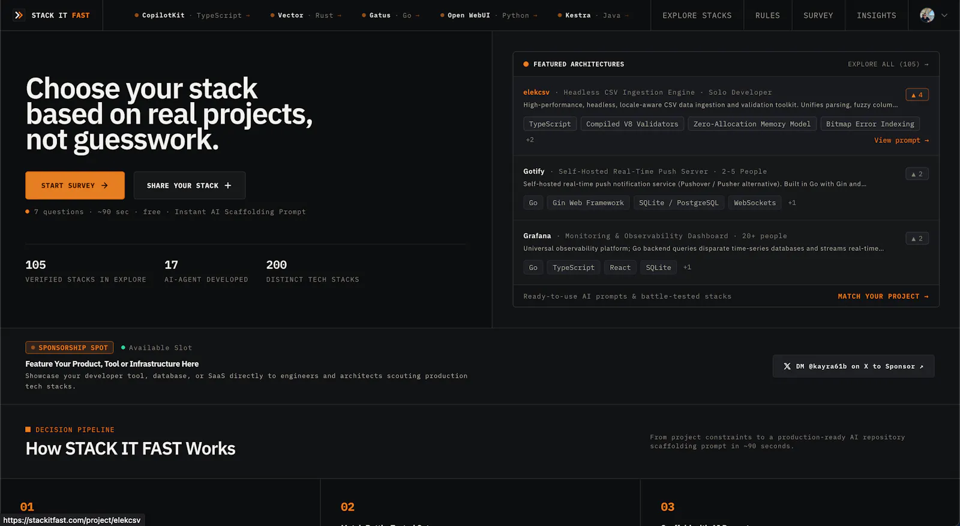960x526 pixels.
Task: Upvote the Gotify project
Action: coord(917,174)
